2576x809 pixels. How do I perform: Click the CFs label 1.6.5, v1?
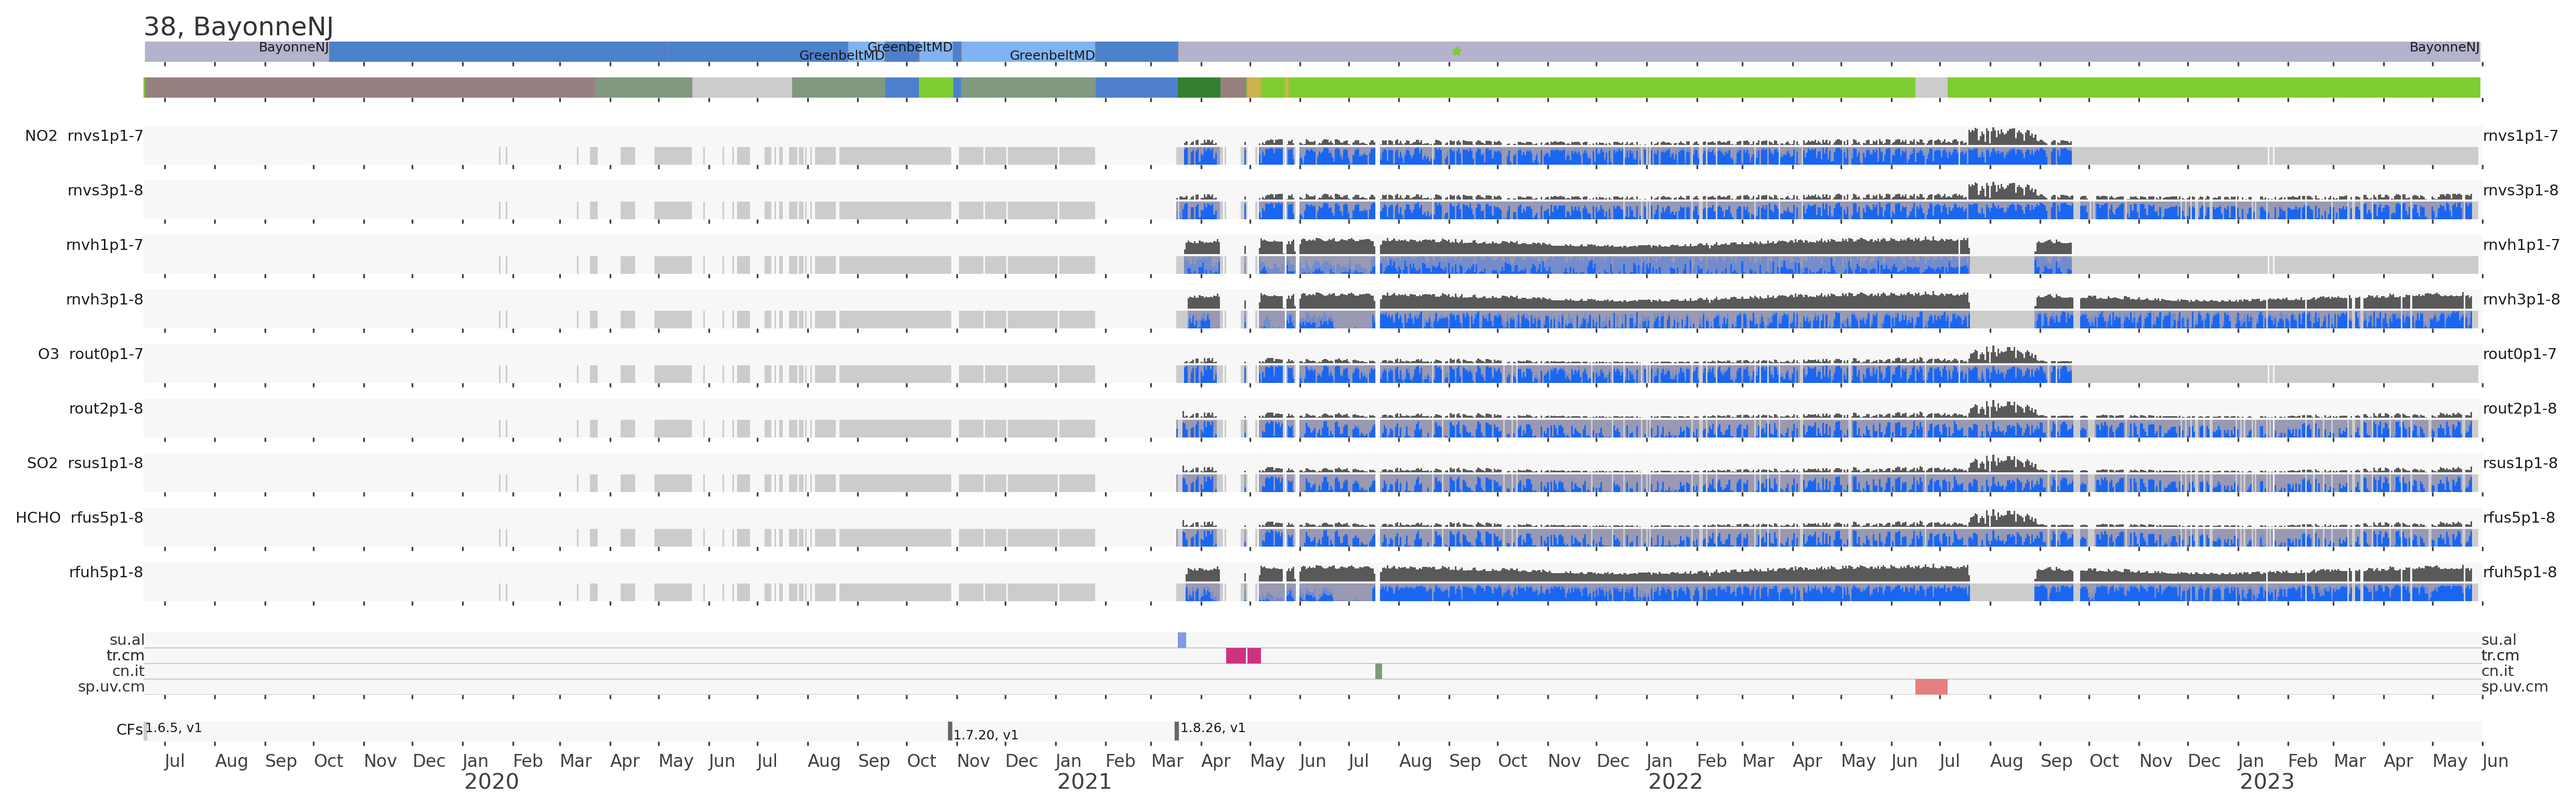pyautogui.click(x=173, y=728)
